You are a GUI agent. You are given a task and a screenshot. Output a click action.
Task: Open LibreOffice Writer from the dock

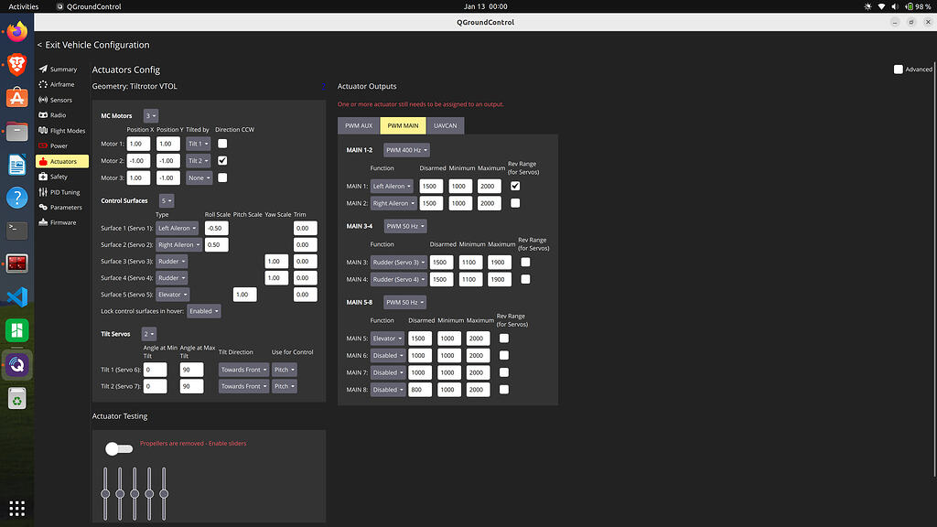[16, 165]
